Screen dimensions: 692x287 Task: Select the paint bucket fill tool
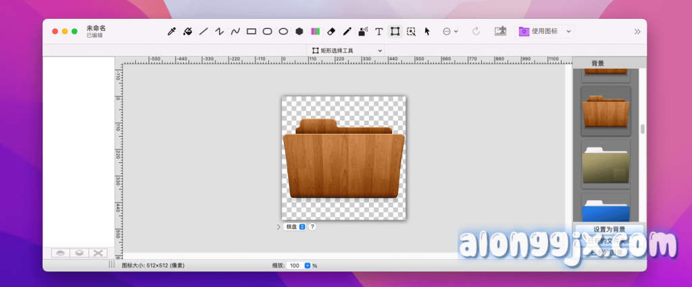tap(188, 31)
